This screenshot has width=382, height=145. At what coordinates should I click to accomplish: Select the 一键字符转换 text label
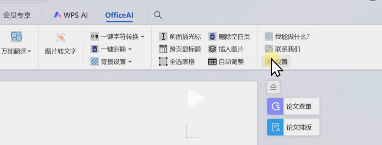120,37
